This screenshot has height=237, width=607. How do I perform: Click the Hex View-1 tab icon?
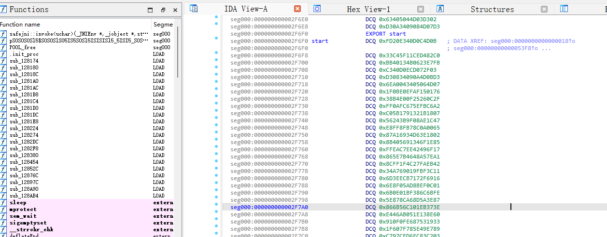pos(317,8)
